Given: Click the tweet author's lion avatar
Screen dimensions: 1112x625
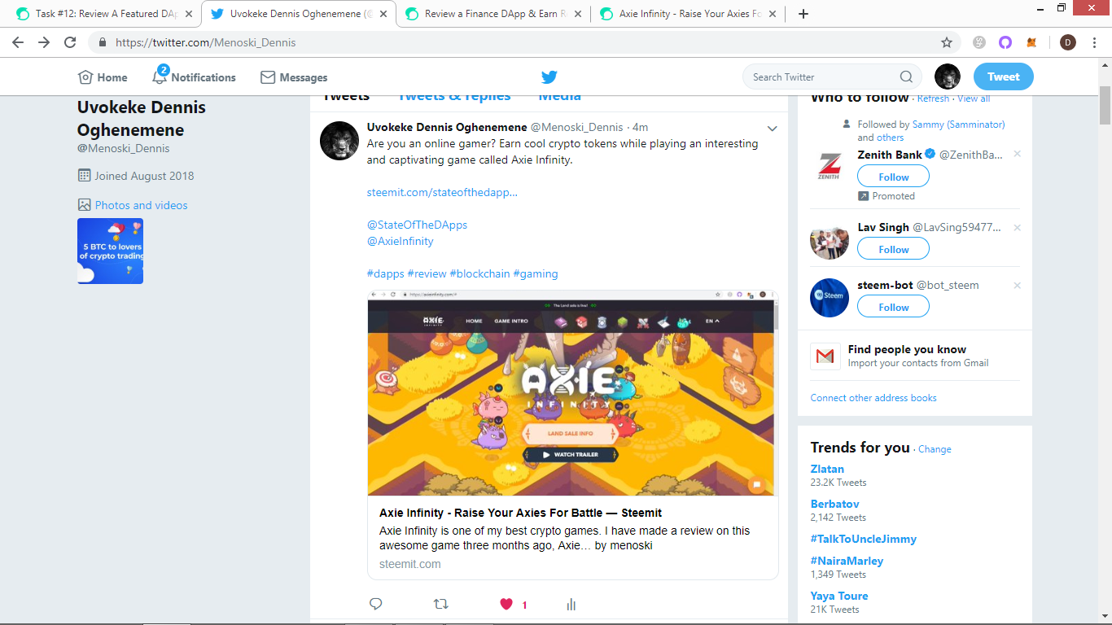Looking at the screenshot, I should coord(339,141).
